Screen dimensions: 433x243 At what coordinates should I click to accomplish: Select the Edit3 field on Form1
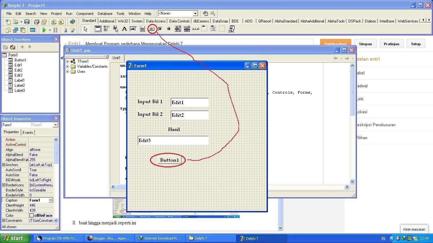click(173, 140)
